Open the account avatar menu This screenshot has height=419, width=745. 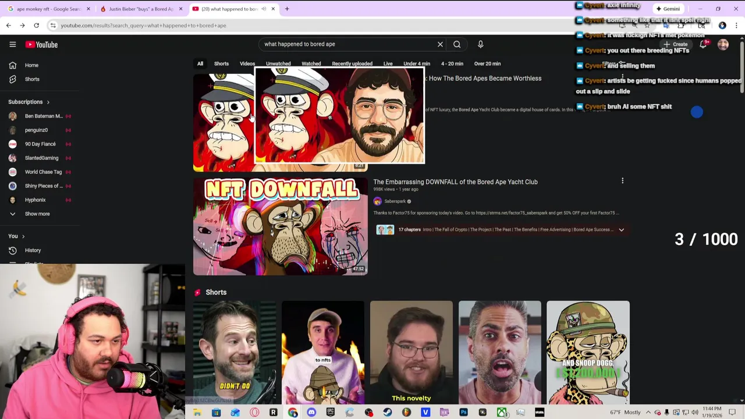723,44
